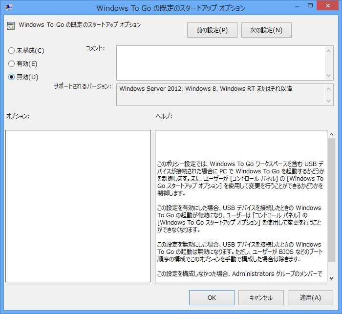Click the help pane scrollbar thumb
Image resolution: width=342 pixels, height=314 pixels.
(332, 200)
